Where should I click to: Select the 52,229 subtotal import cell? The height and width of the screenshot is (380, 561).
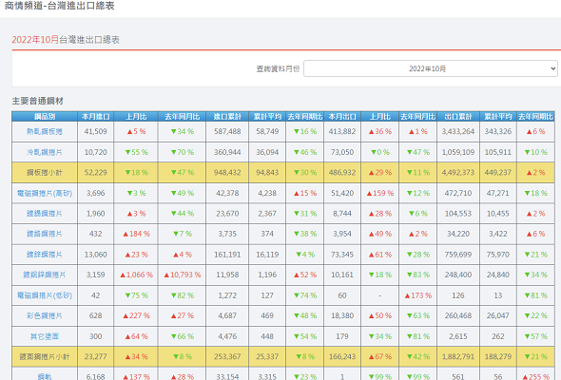95,173
